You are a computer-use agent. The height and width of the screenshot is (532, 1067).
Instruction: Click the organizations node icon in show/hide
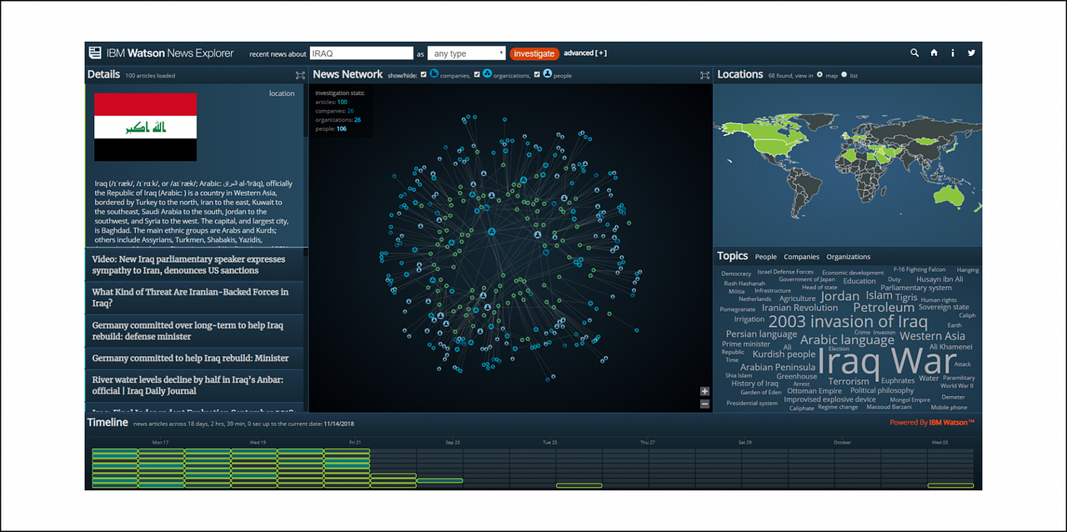(x=487, y=74)
